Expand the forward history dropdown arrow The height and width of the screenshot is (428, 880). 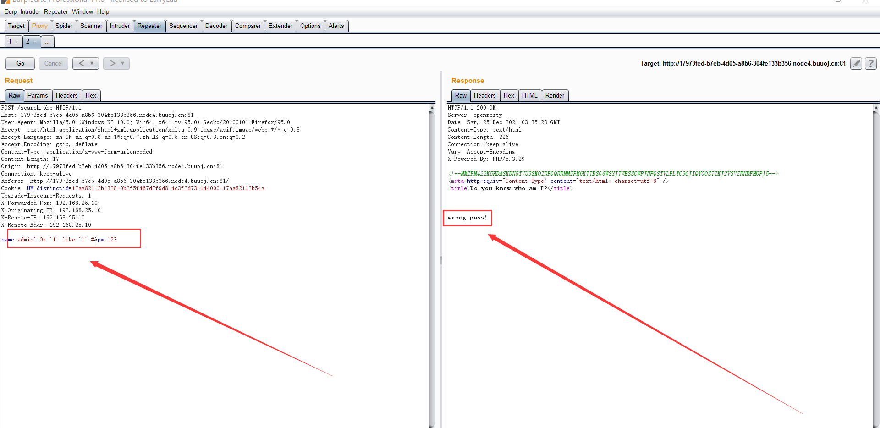coord(123,63)
